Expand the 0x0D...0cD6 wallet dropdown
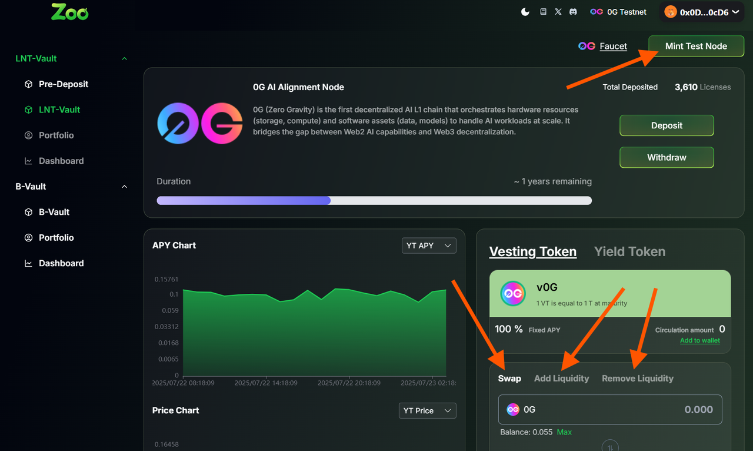Screen dimensions: 753x451 coord(702,12)
